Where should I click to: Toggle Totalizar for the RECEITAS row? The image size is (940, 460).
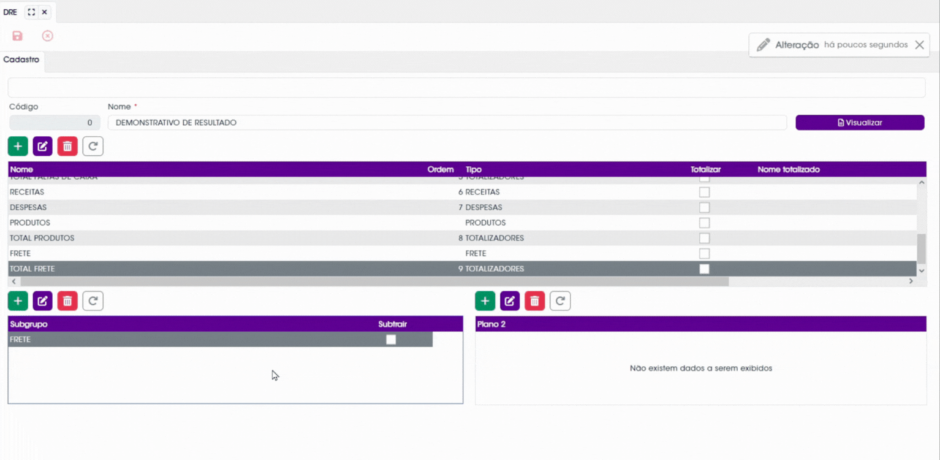tap(704, 192)
